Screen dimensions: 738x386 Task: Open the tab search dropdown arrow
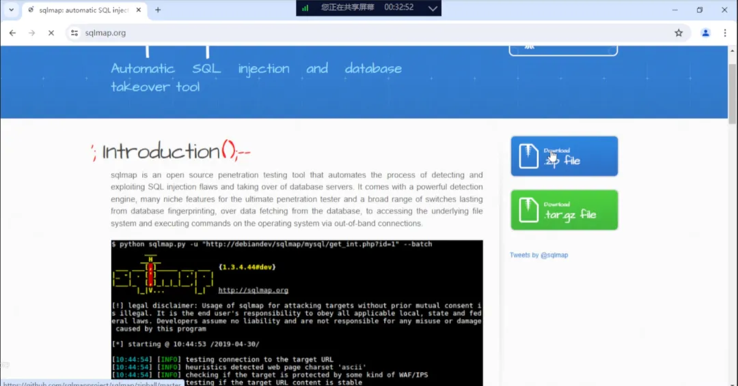point(12,10)
